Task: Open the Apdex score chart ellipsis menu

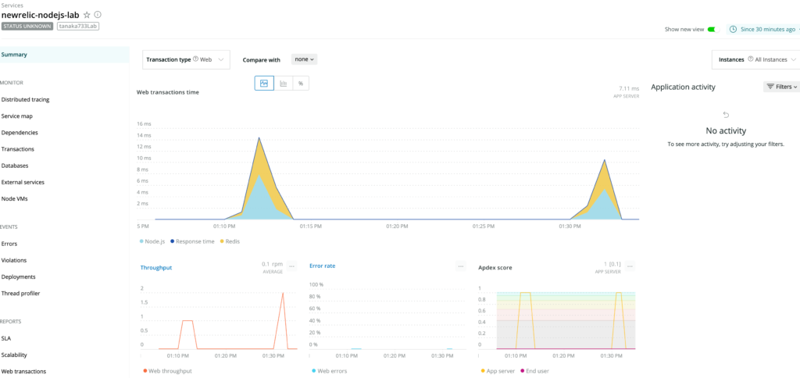Action: coord(630,266)
